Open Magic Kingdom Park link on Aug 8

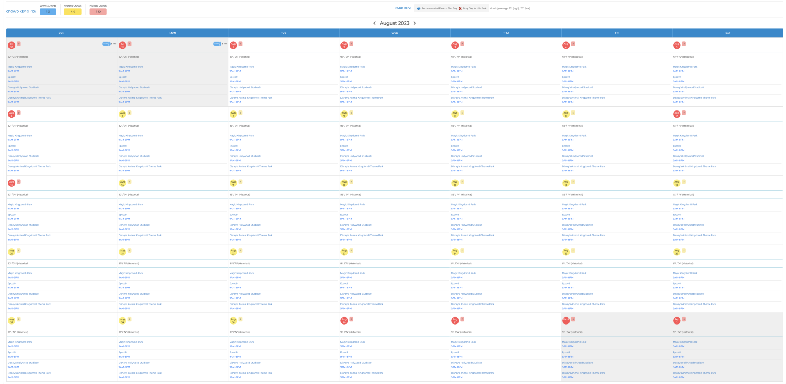241,135
